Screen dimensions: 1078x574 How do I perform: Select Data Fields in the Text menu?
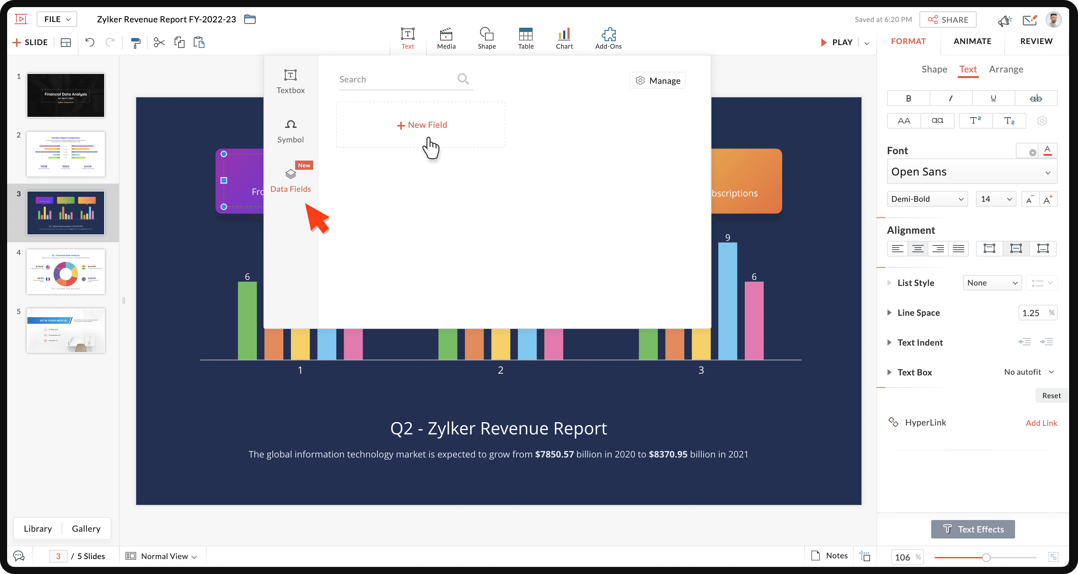coord(290,180)
